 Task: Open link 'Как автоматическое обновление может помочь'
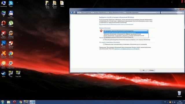point(116,24)
